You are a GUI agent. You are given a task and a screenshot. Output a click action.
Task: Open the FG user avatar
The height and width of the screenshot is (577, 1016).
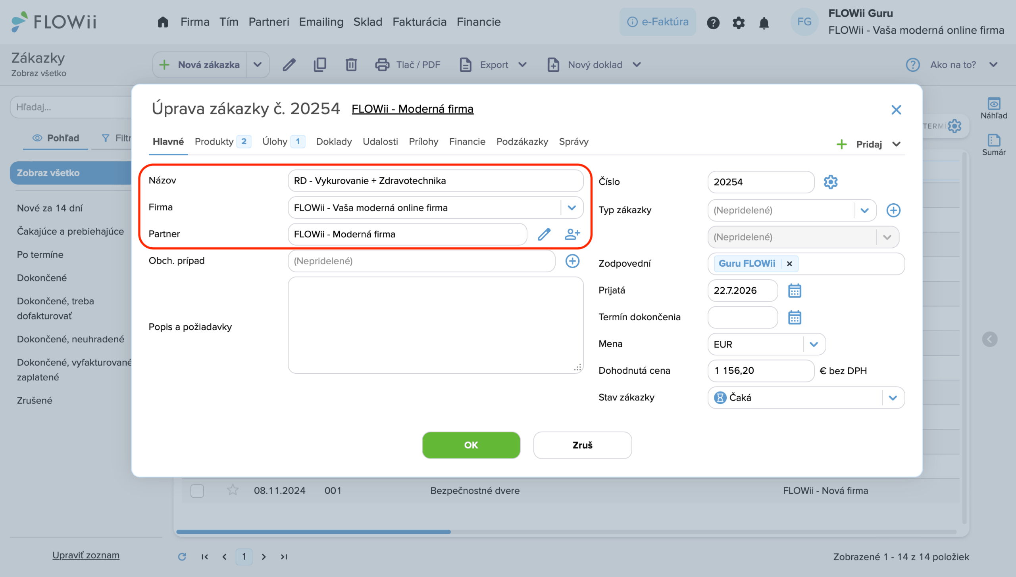point(804,22)
